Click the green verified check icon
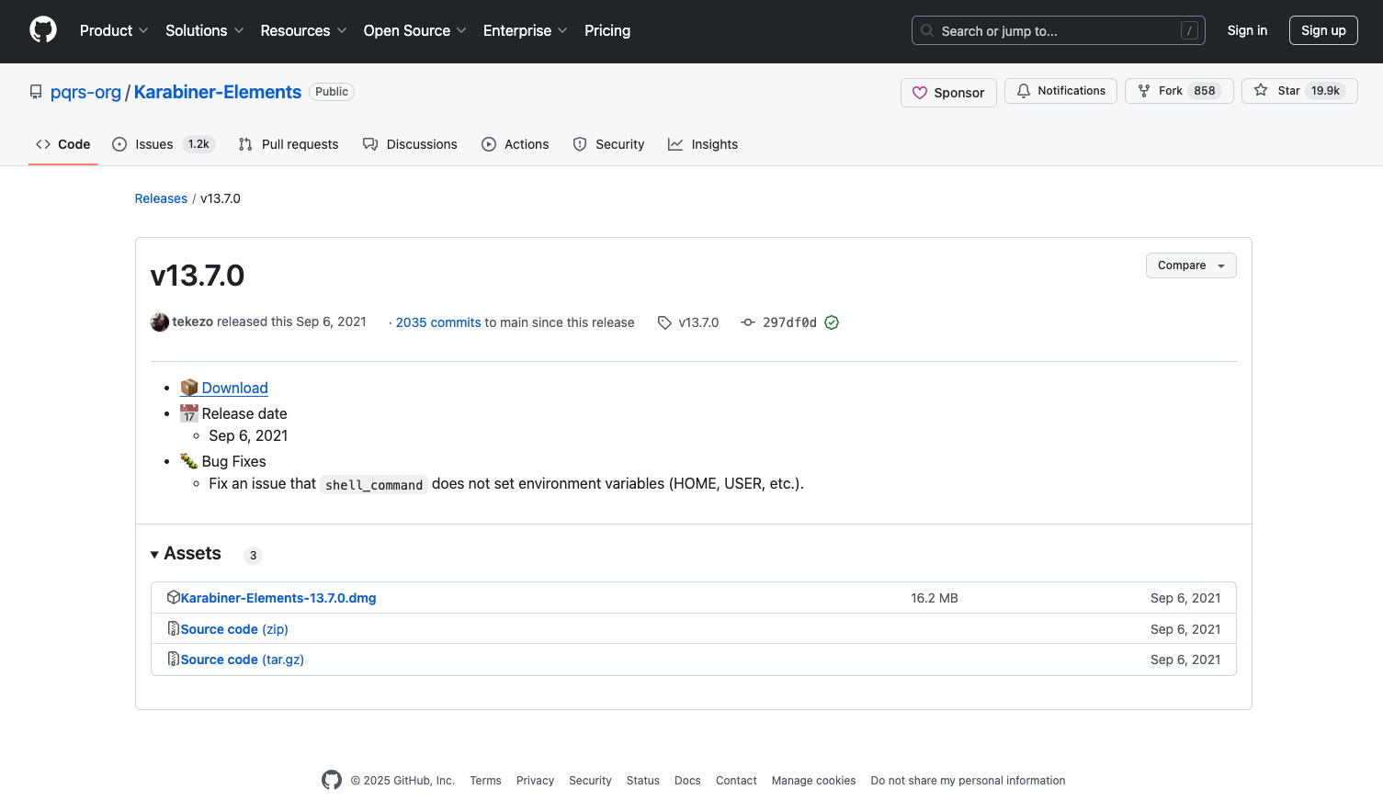 (x=832, y=322)
